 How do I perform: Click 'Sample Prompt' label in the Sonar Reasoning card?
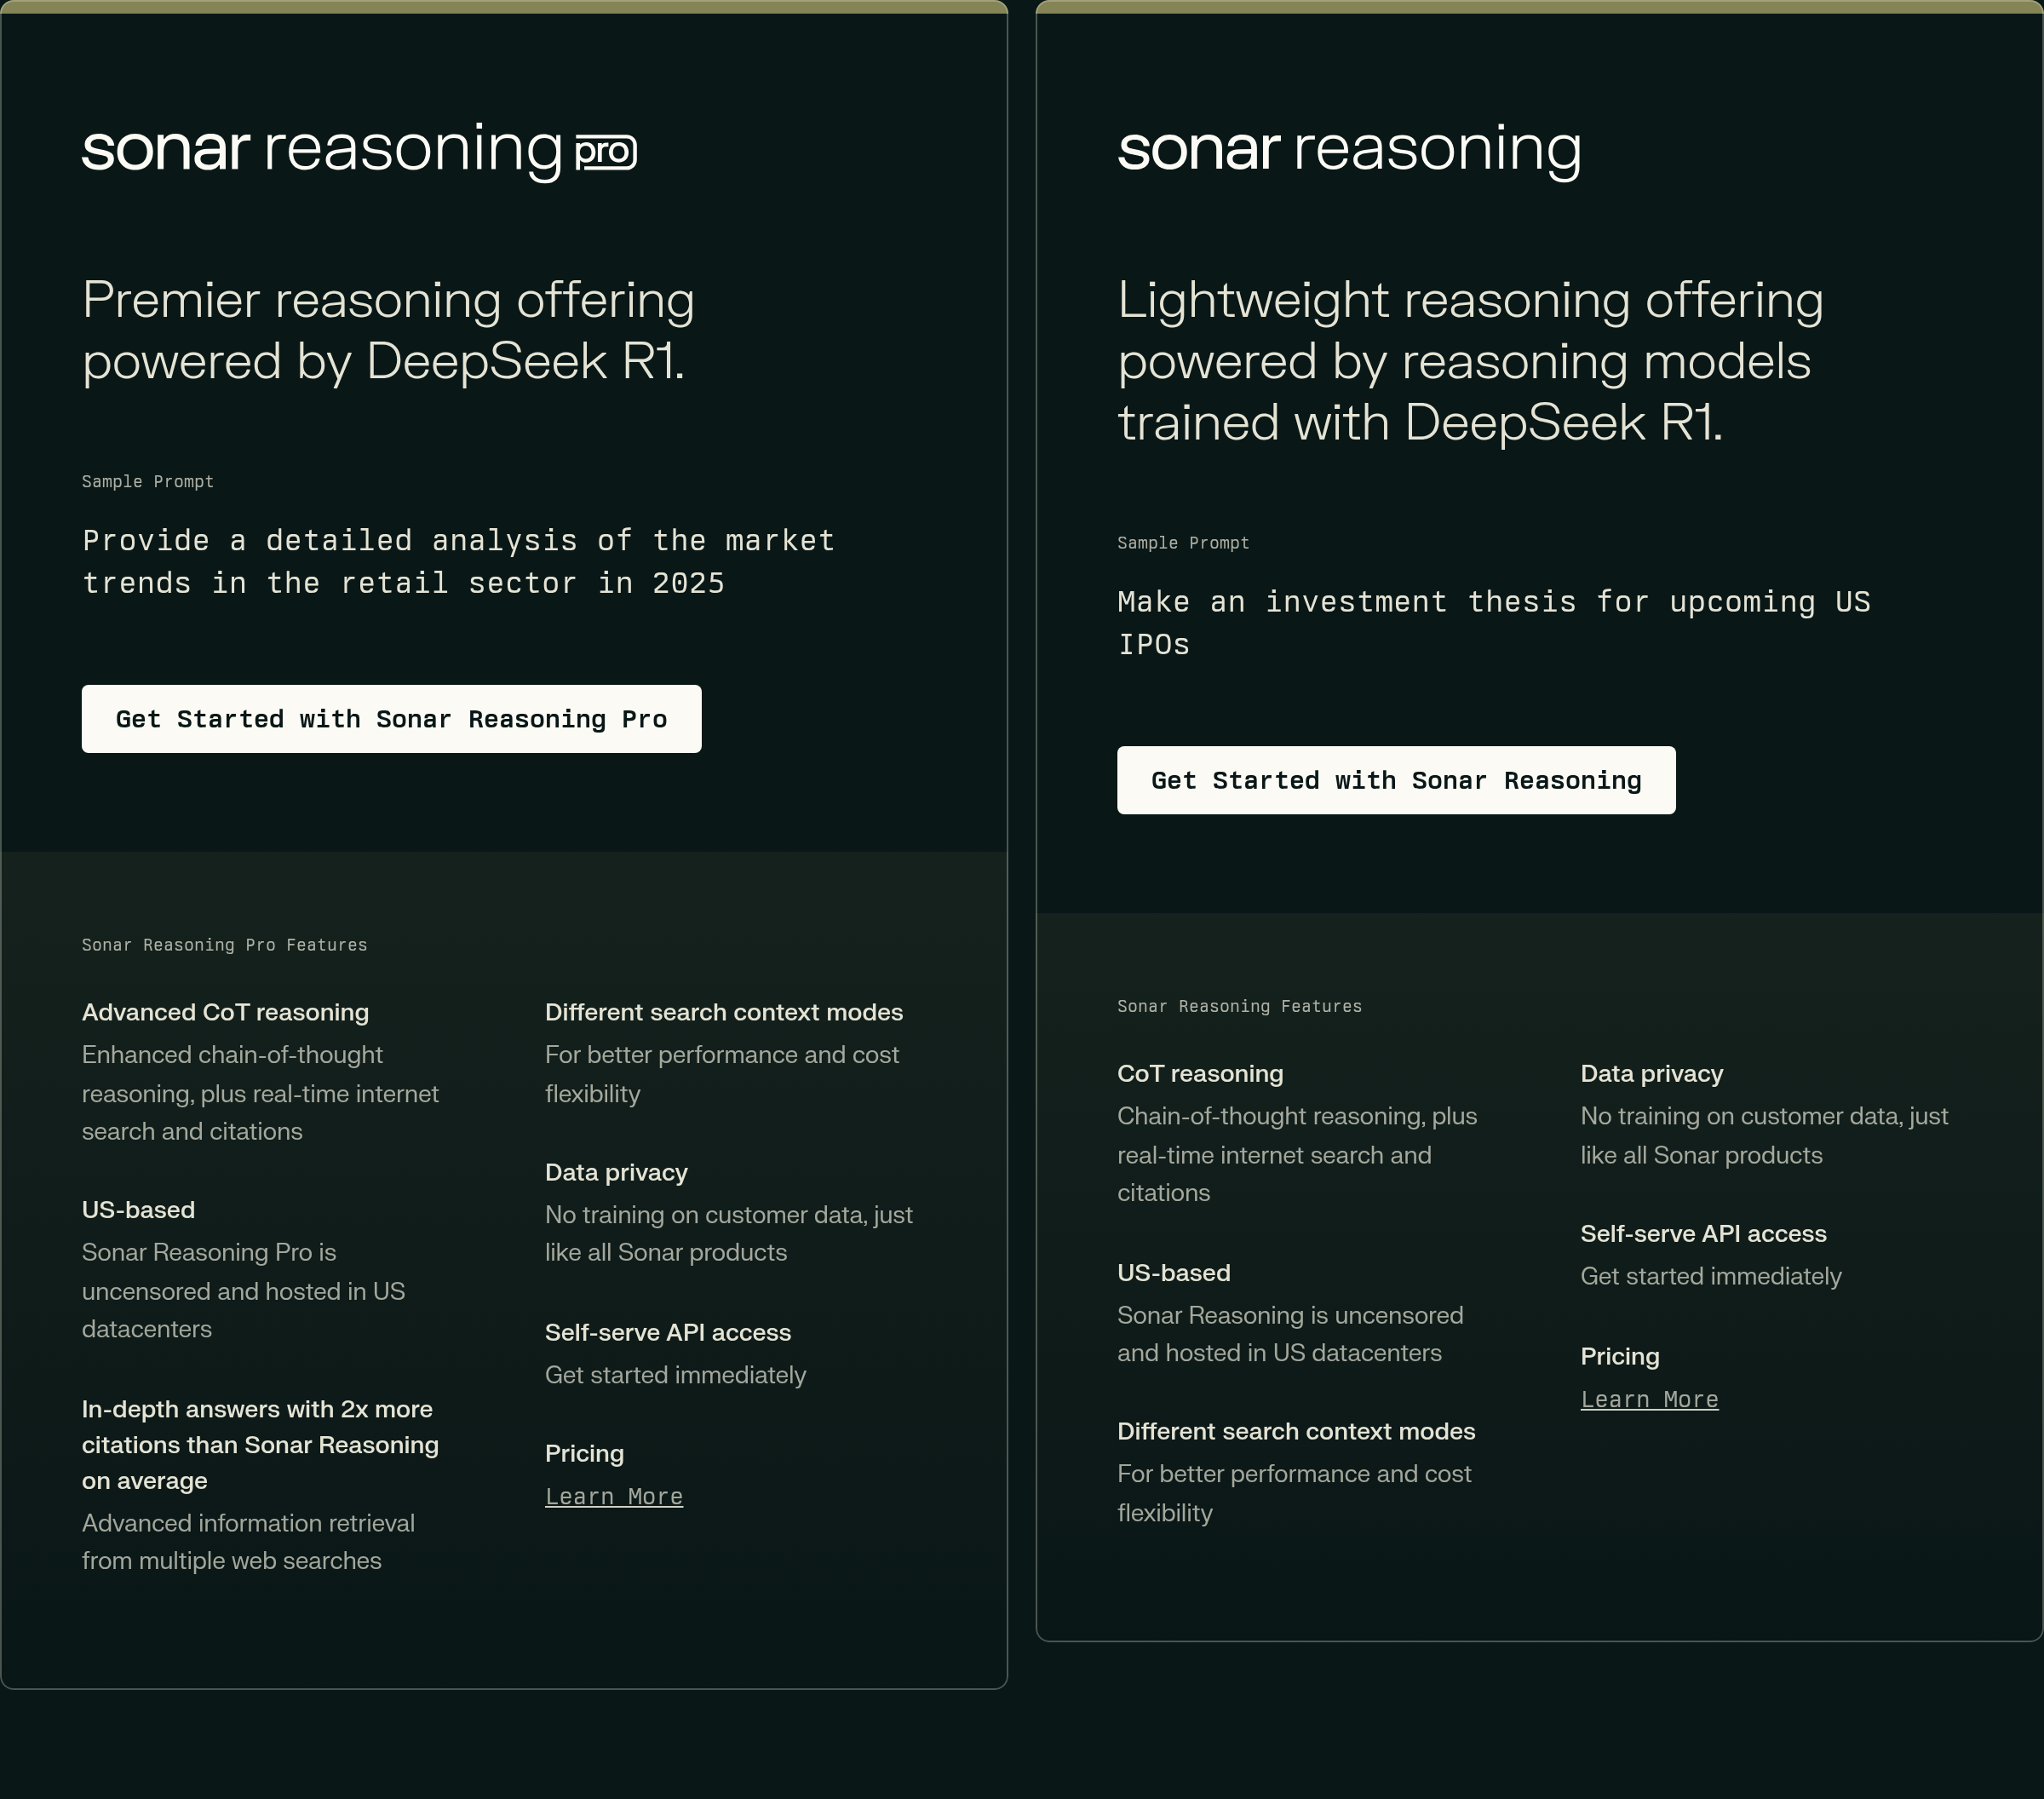coord(1183,542)
